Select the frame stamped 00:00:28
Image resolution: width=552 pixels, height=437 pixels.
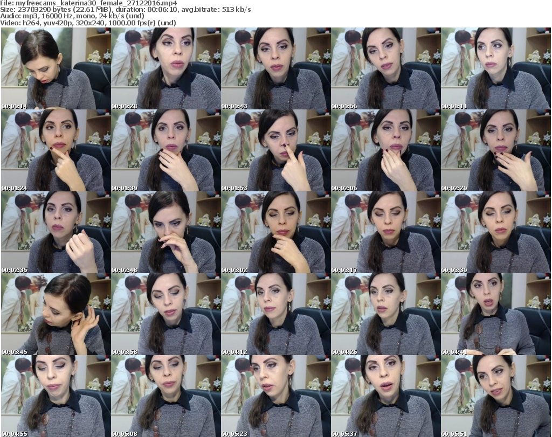click(165, 68)
